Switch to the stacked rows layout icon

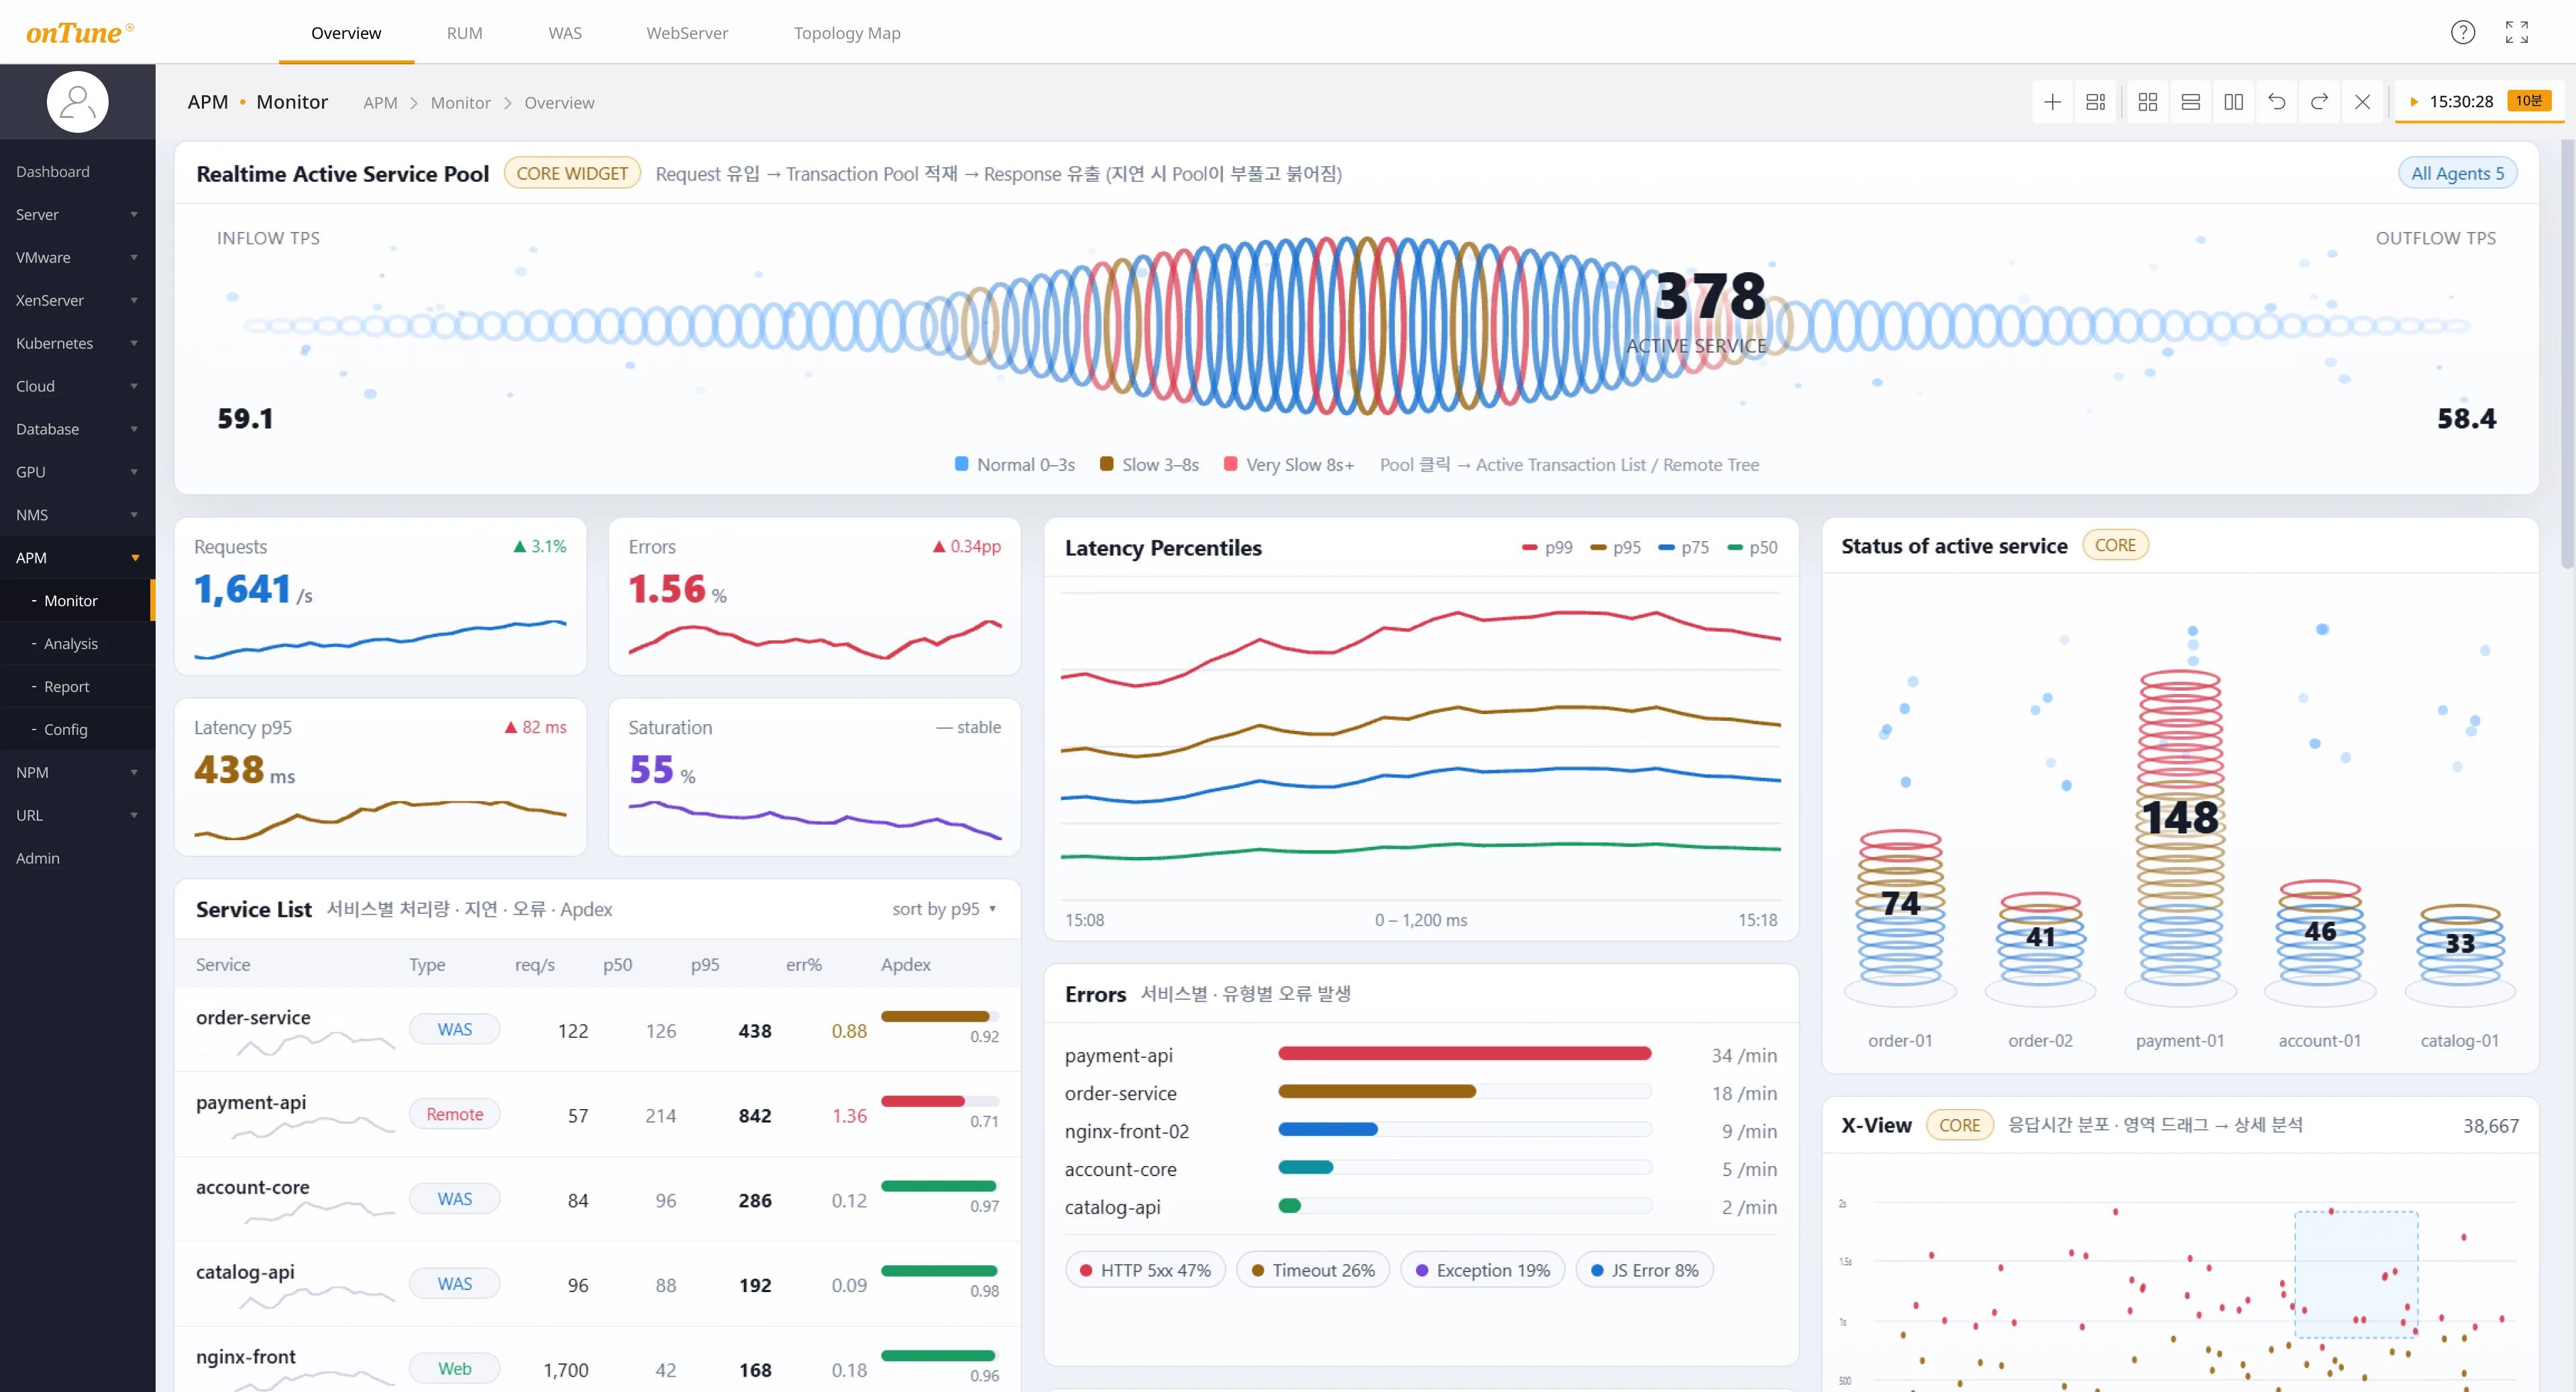[2190, 102]
